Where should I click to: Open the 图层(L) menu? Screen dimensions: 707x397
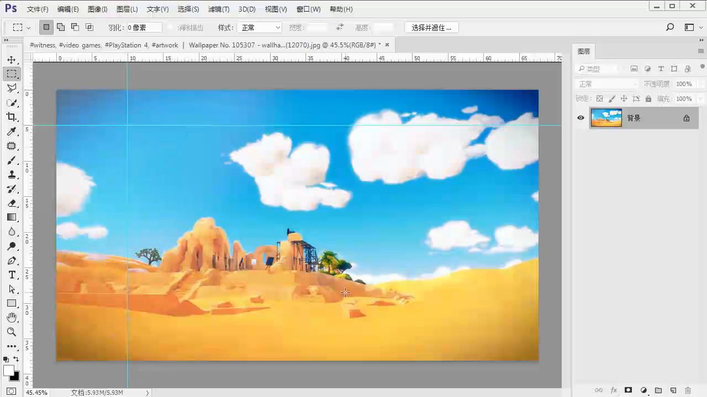click(x=127, y=9)
